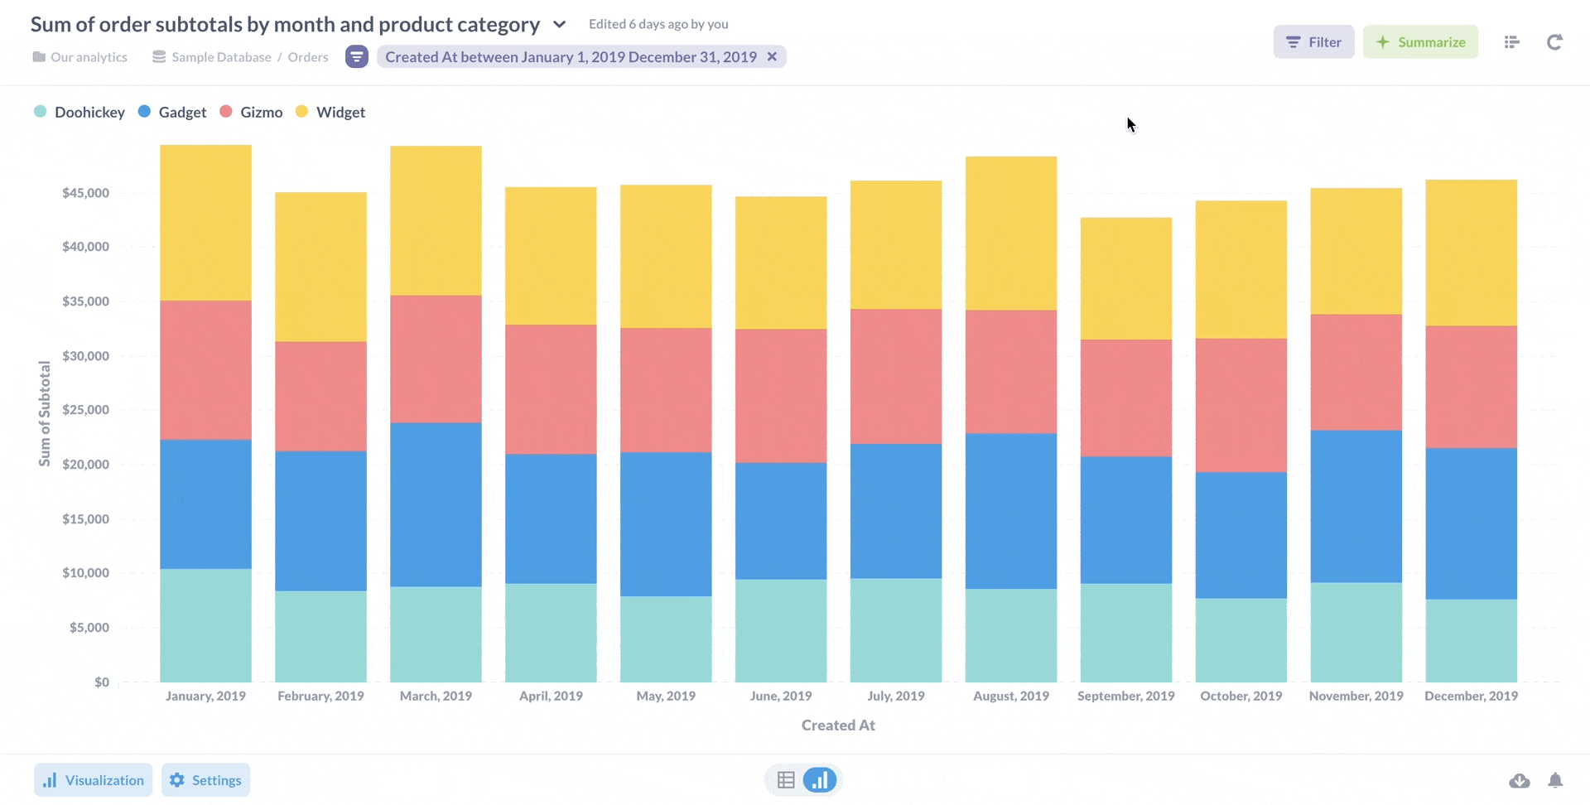
Task: Open alerts with the bell icon
Action: click(x=1557, y=780)
